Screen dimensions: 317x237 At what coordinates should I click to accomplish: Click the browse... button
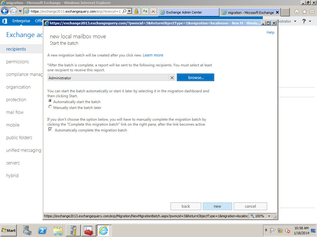coord(195,77)
